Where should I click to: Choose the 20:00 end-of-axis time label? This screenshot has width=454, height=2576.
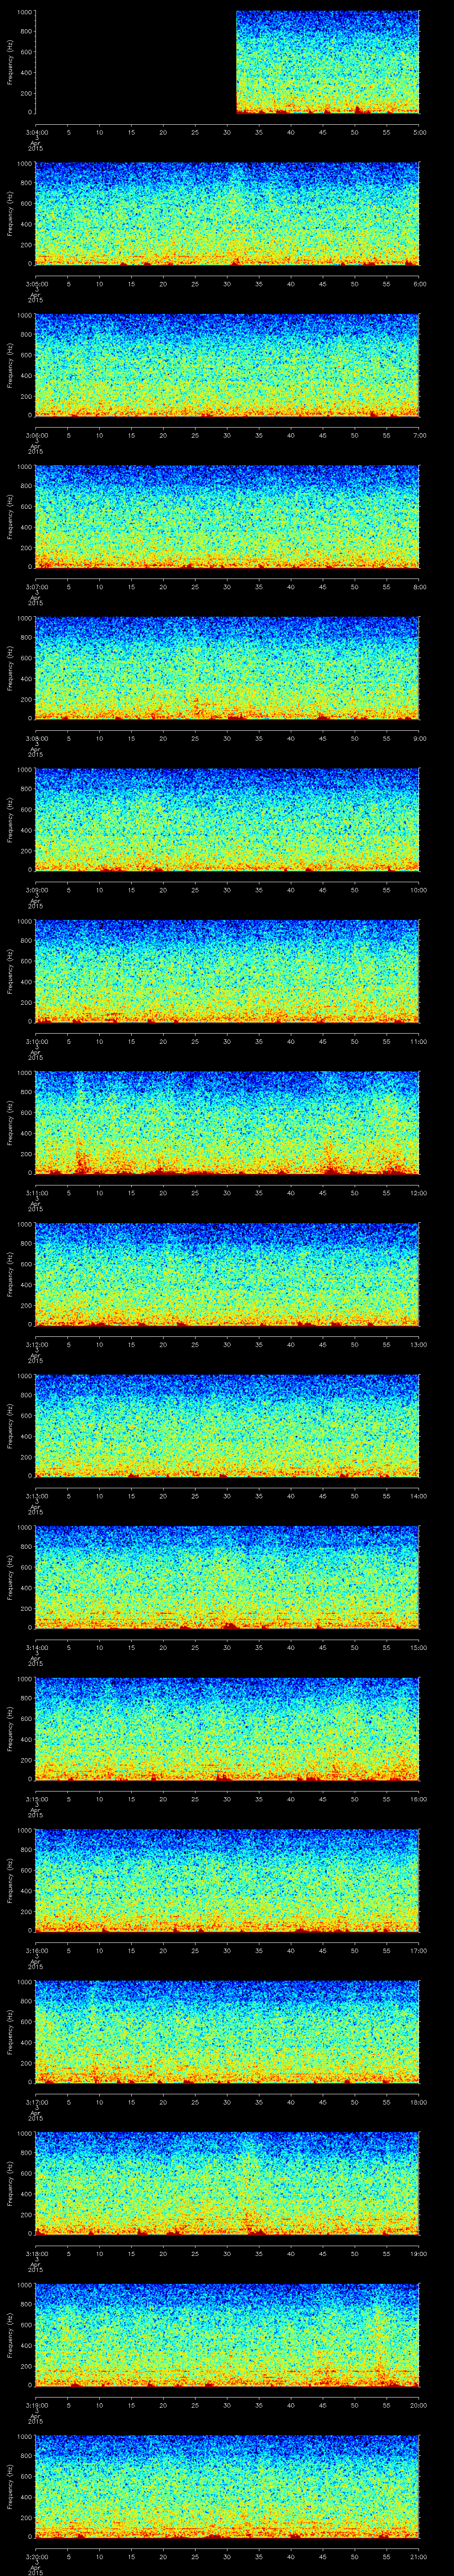click(x=418, y=2405)
